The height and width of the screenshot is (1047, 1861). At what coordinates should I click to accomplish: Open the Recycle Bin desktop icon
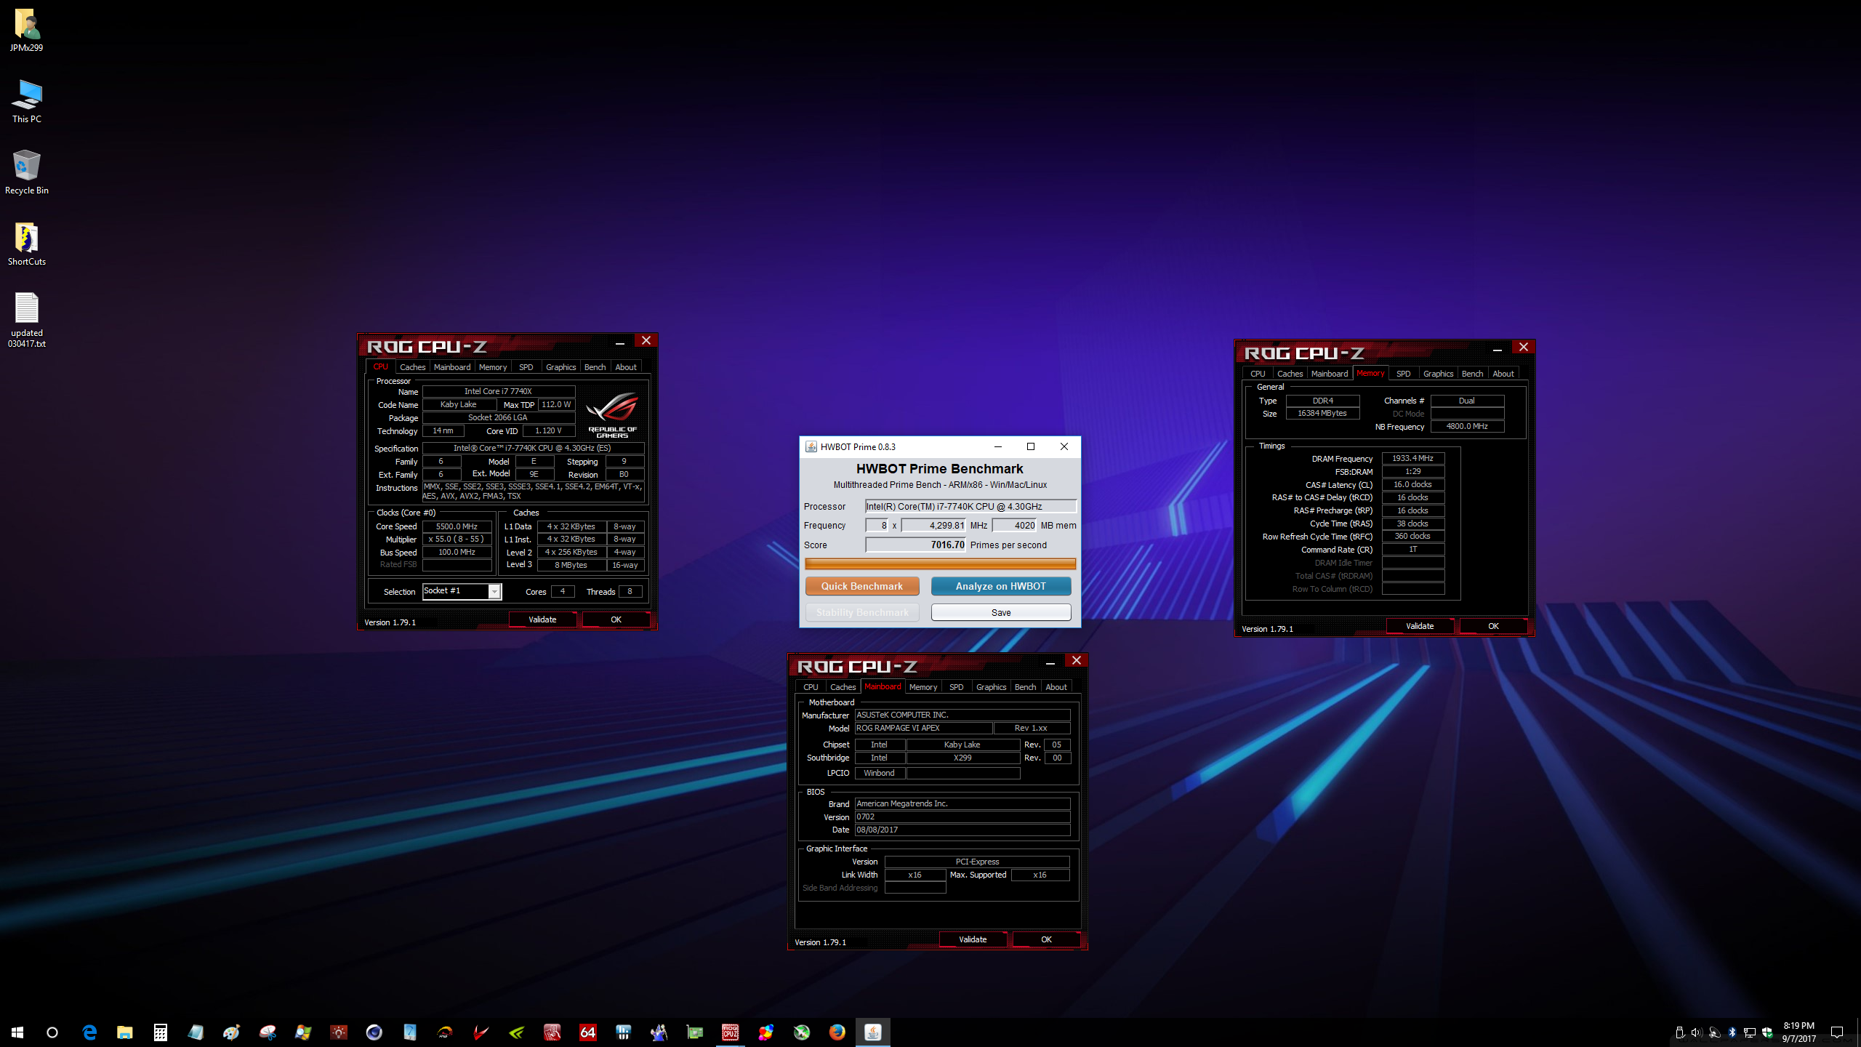(x=27, y=172)
